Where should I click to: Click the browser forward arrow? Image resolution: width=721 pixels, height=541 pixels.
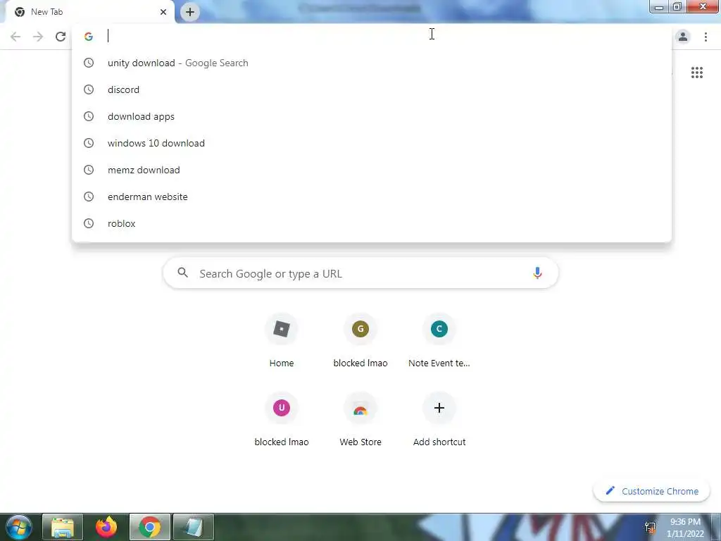[x=38, y=37]
